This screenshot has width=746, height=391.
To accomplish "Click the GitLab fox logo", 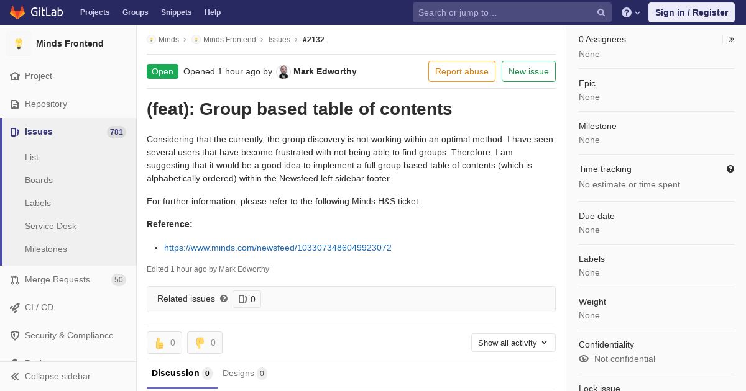I will 17,12.
